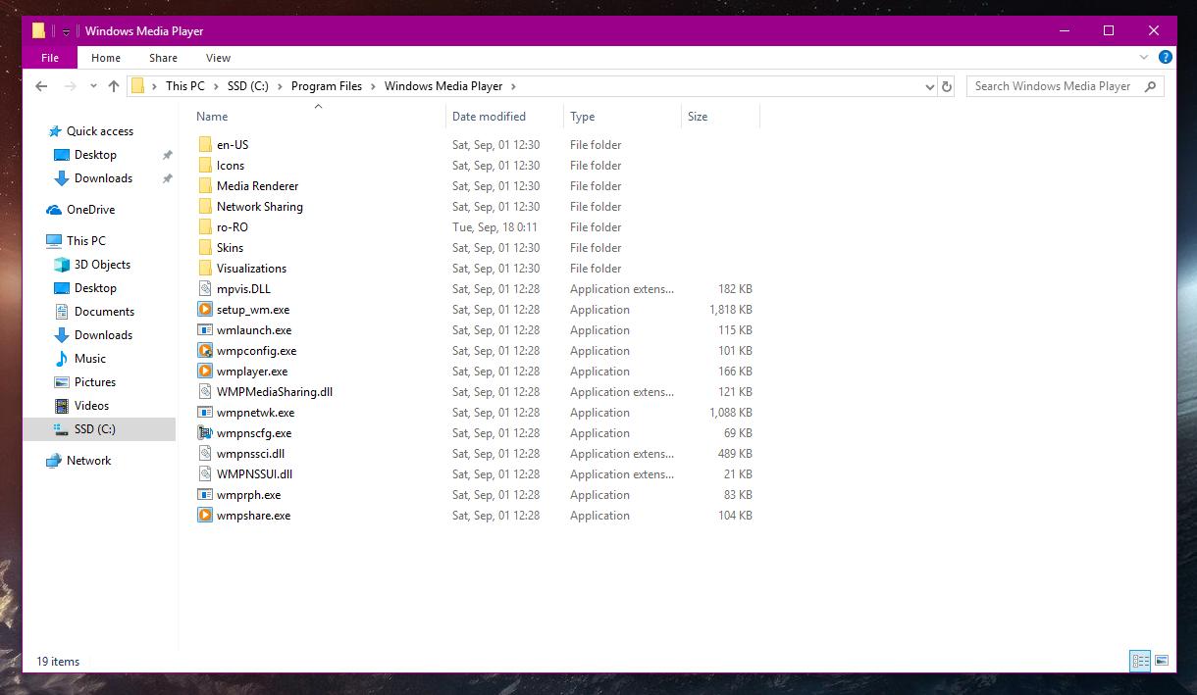This screenshot has width=1197, height=695.
Task: Open Music in the navigation pane
Action: point(90,359)
